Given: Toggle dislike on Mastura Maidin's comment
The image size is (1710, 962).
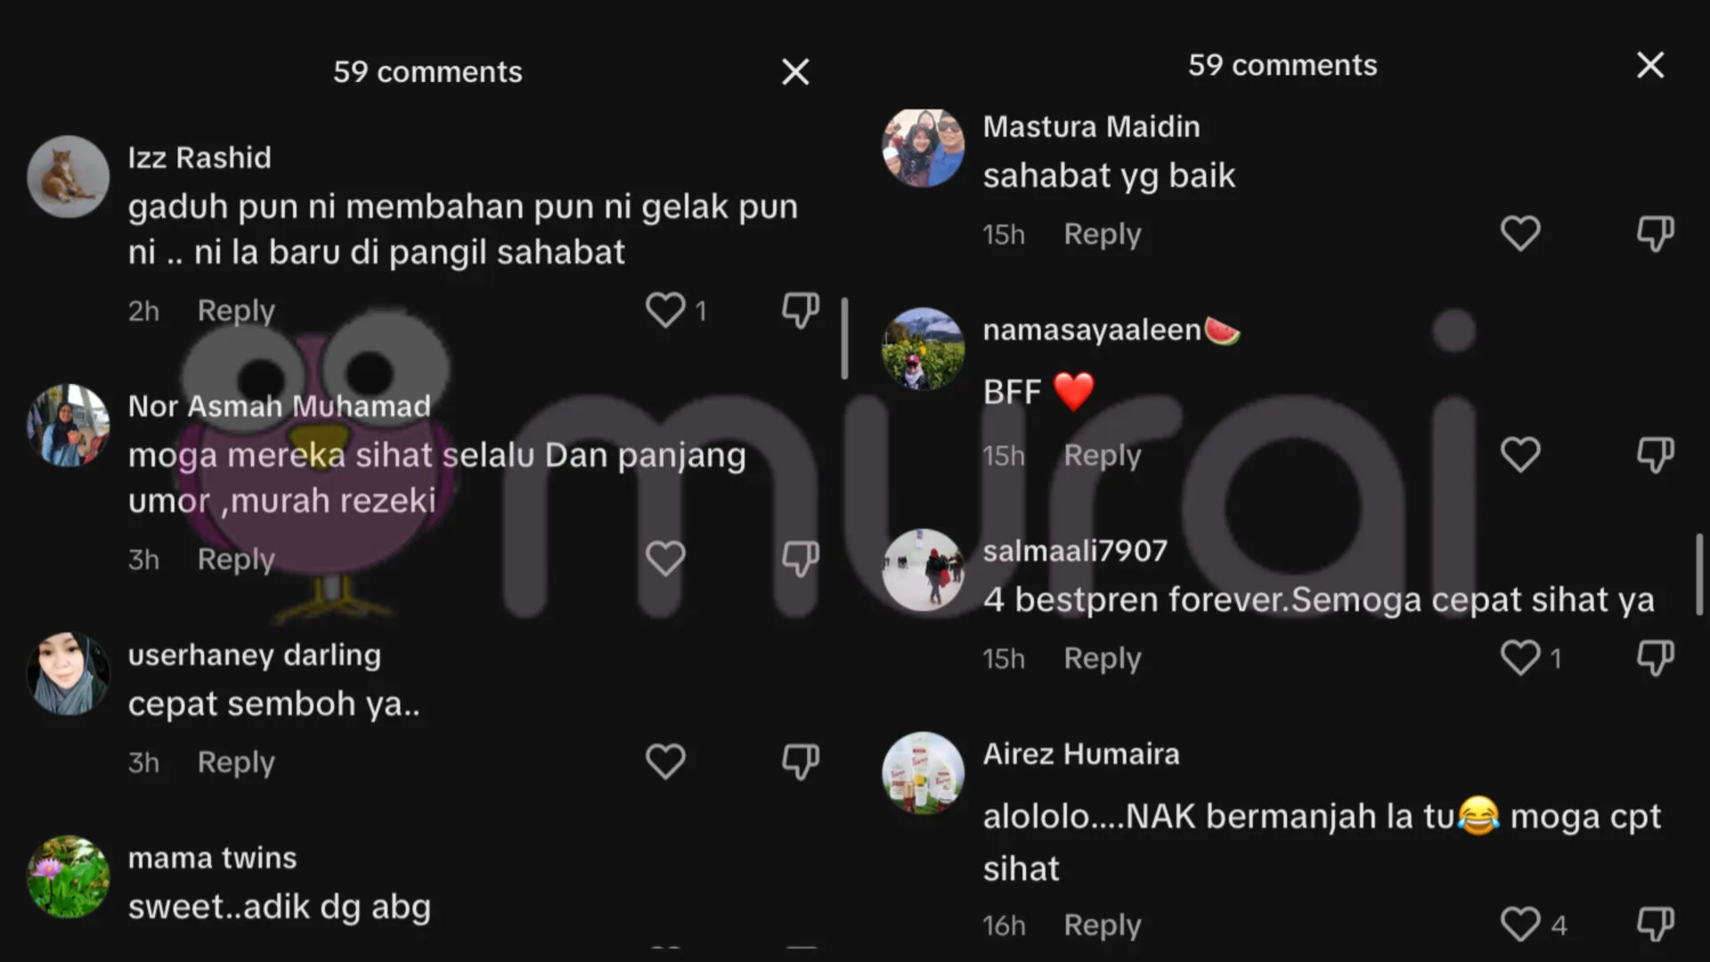Looking at the screenshot, I should (x=1655, y=234).
